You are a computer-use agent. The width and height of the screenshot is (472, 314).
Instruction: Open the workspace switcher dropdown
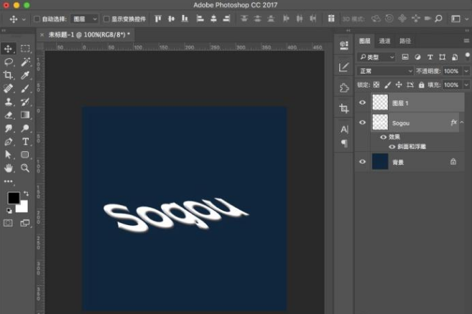[466, 19]
